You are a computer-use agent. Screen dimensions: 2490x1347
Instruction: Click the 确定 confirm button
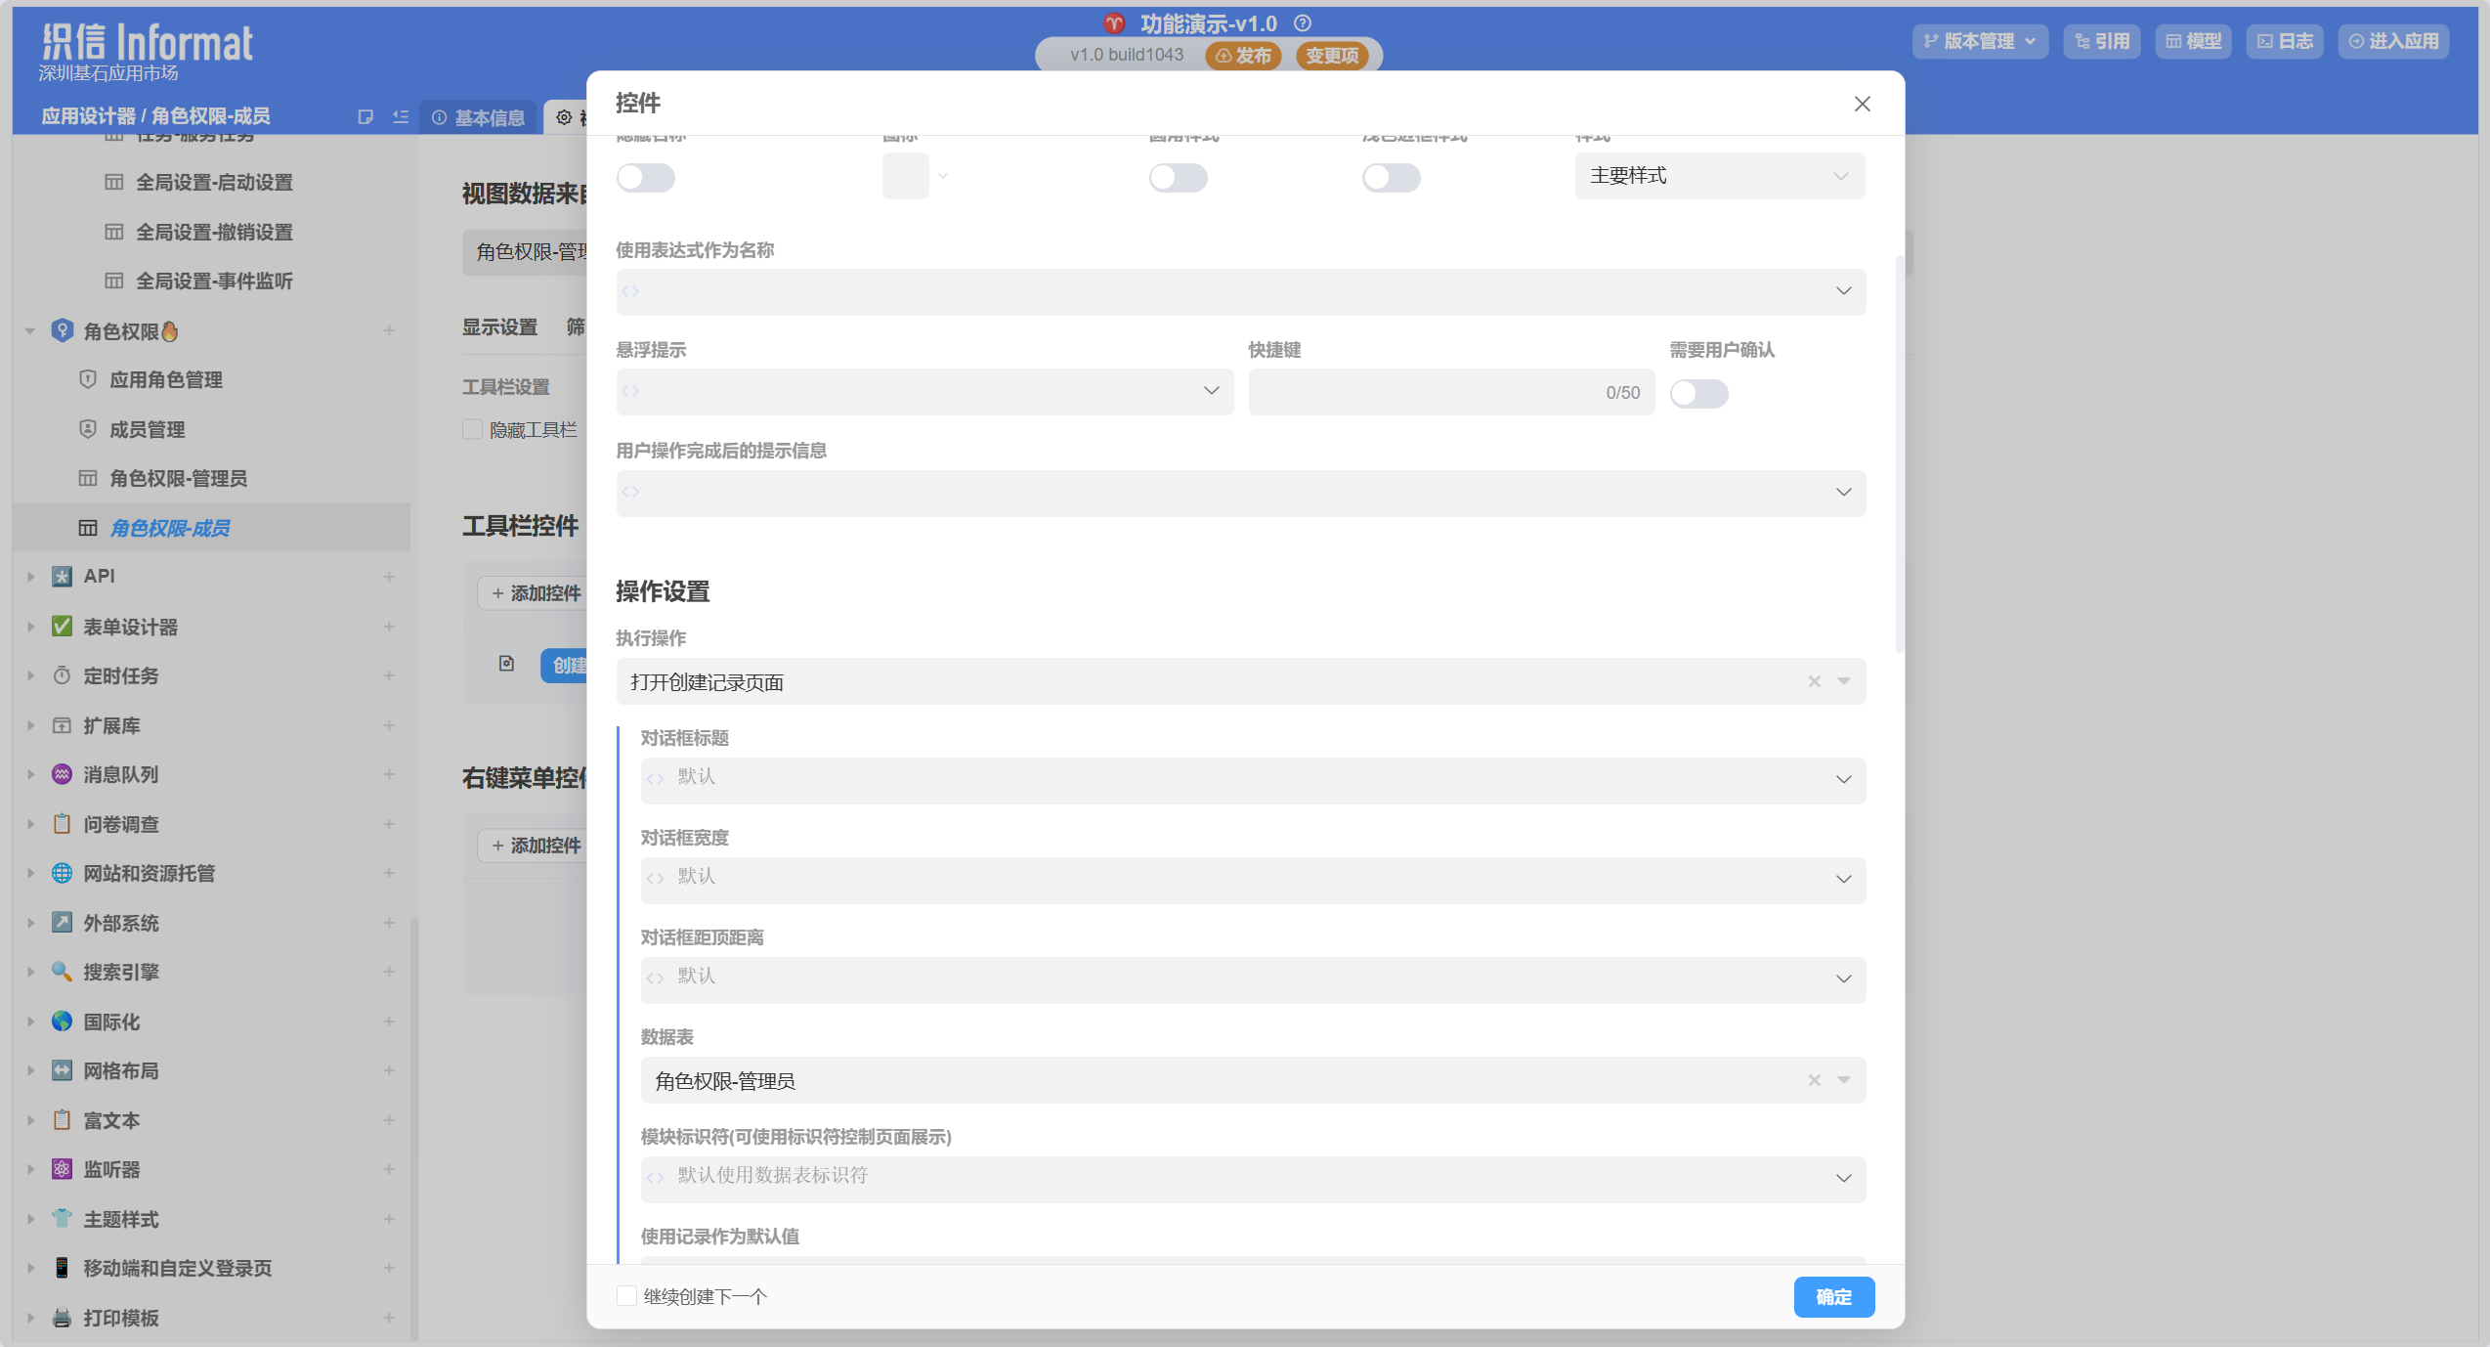tap(1833, 1296)
